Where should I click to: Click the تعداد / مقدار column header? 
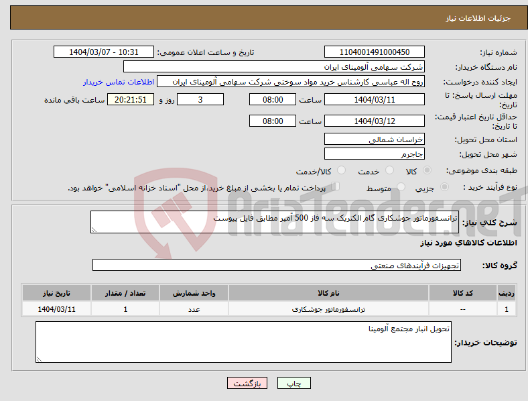(x=125, y=293)
